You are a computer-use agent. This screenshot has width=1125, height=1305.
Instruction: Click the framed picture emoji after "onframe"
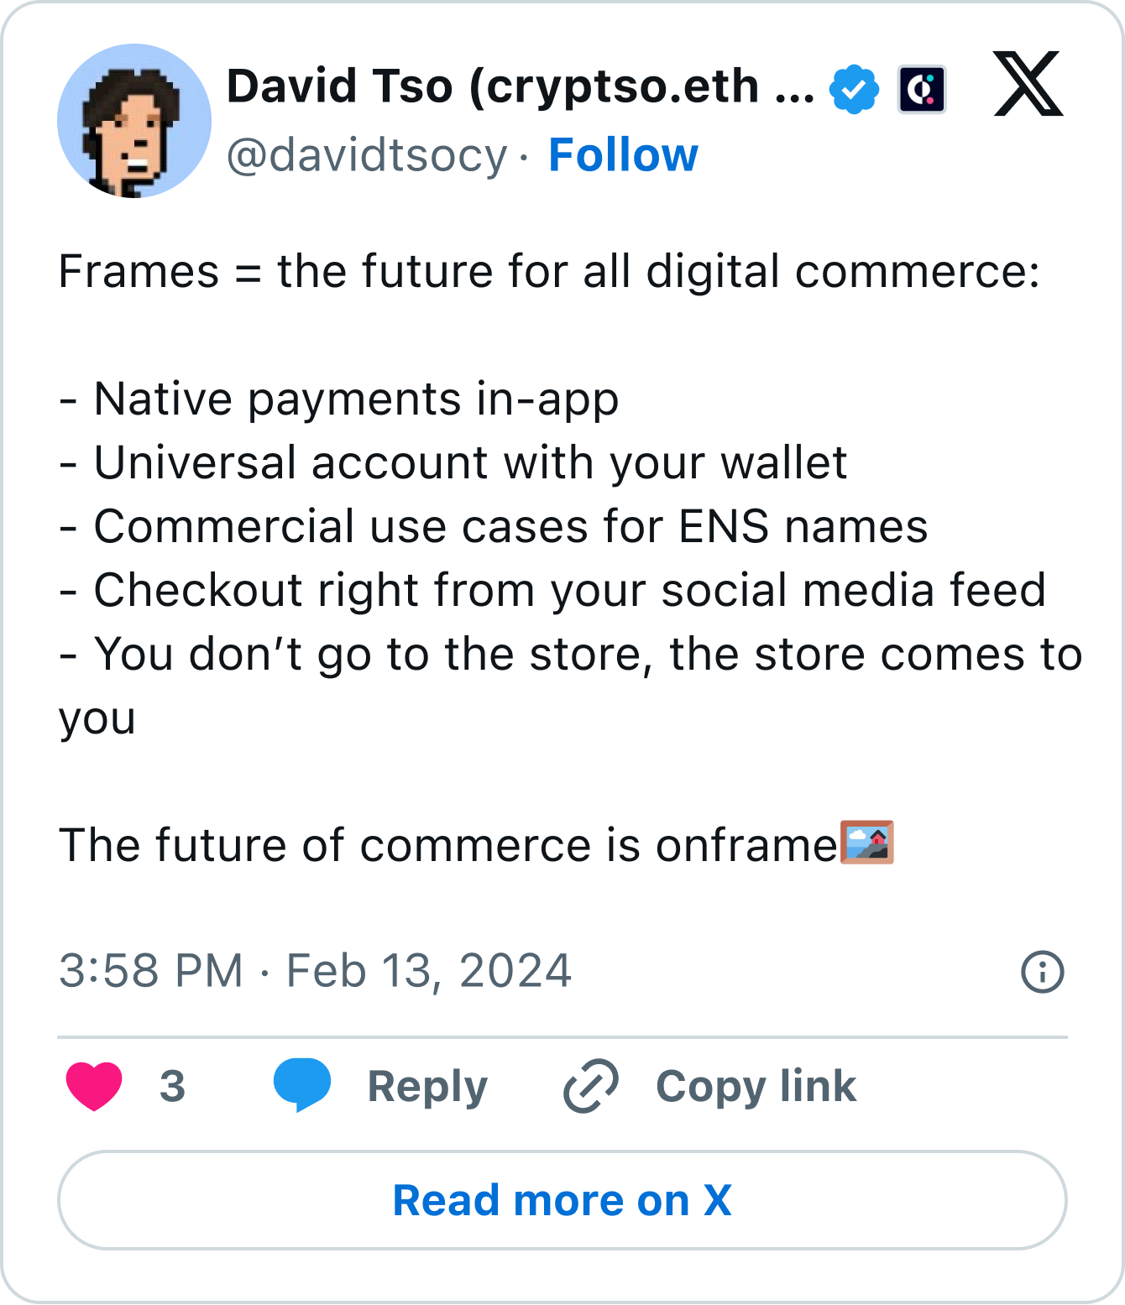coord(867,843)
